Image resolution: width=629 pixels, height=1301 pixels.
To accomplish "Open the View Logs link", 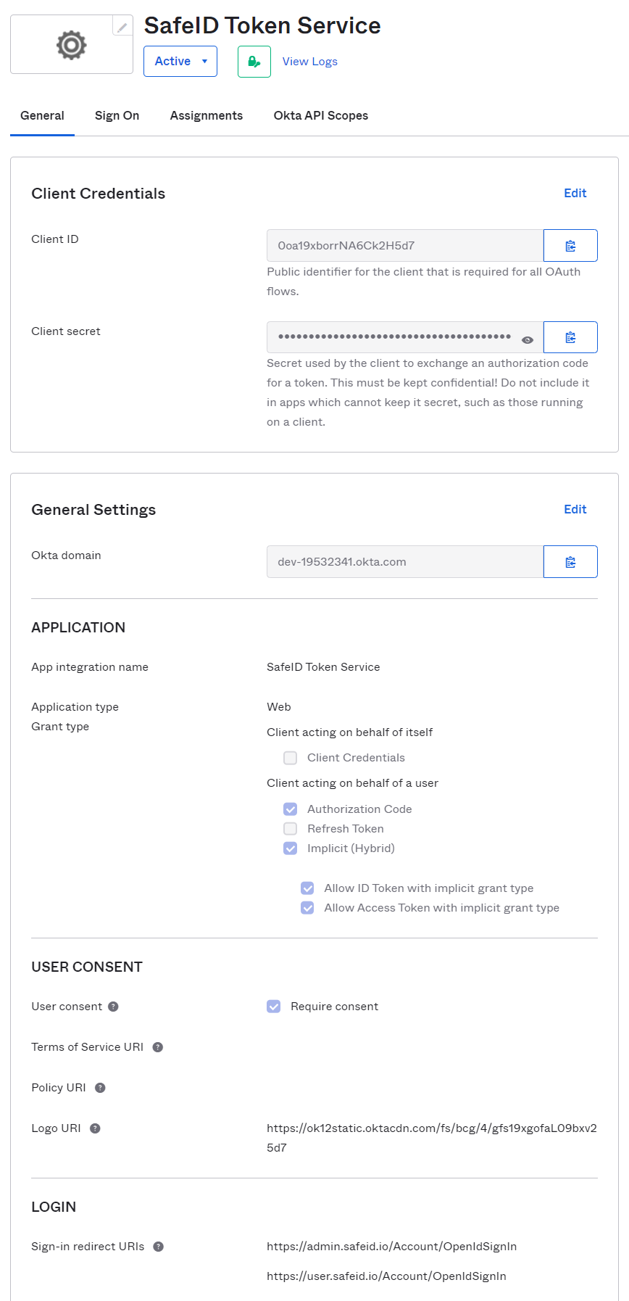I will click(x=309, y=62).
